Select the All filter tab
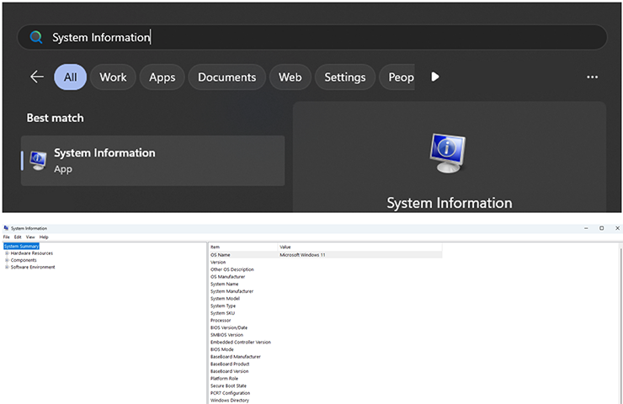 71,77
